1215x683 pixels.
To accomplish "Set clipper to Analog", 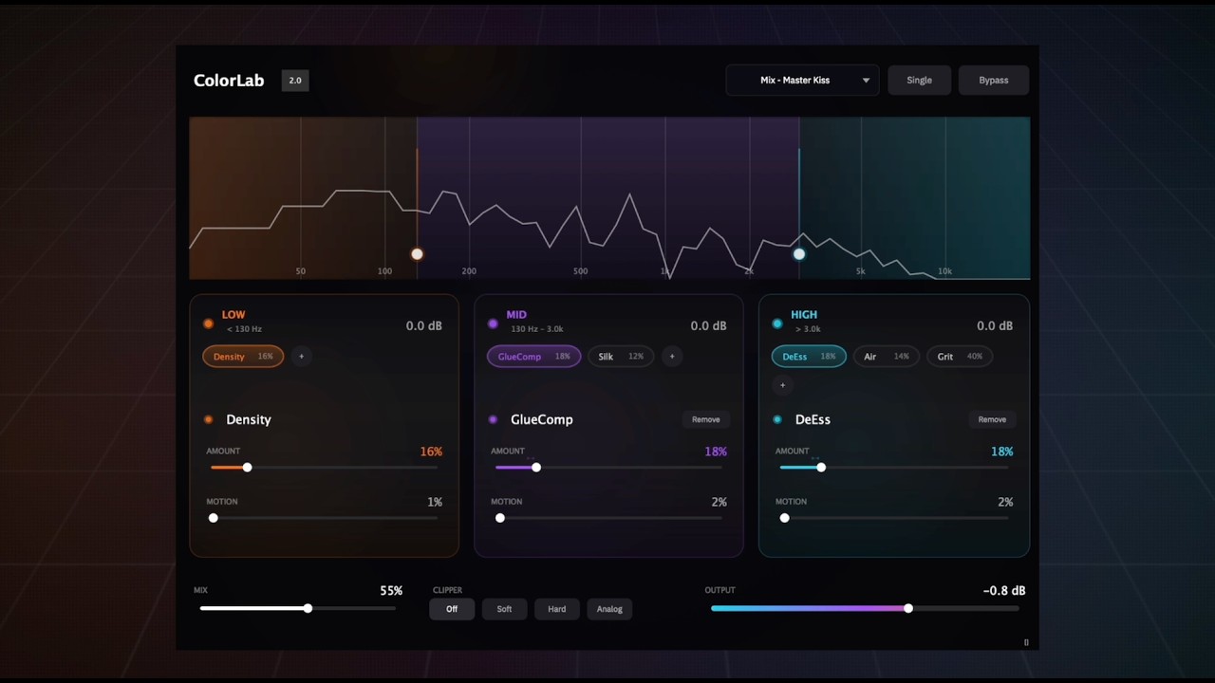I will pos(609,609).
